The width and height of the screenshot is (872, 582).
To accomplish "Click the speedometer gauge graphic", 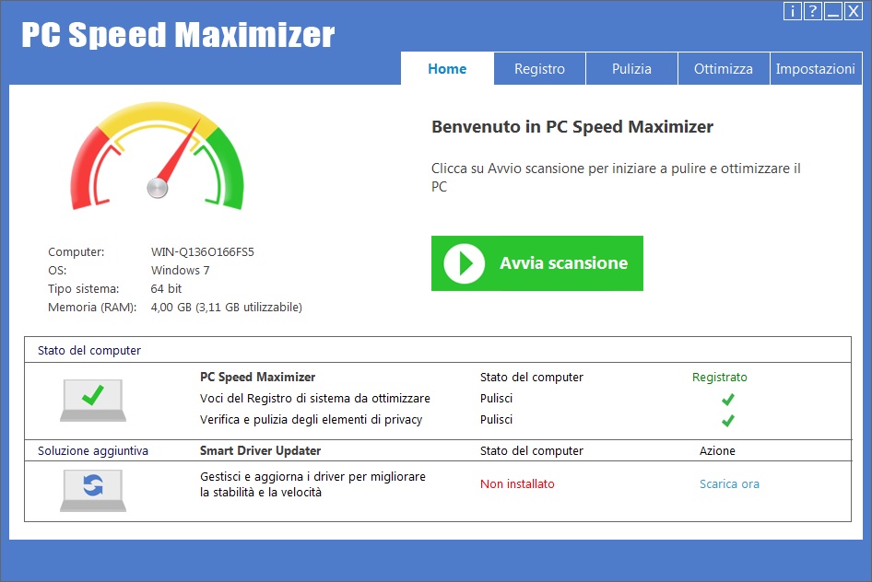I will (x=158, y=156).
